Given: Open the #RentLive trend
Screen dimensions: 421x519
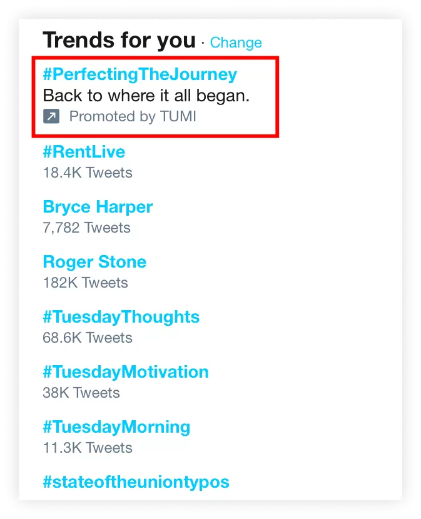Looking at the screenshot, I should 84,152.
